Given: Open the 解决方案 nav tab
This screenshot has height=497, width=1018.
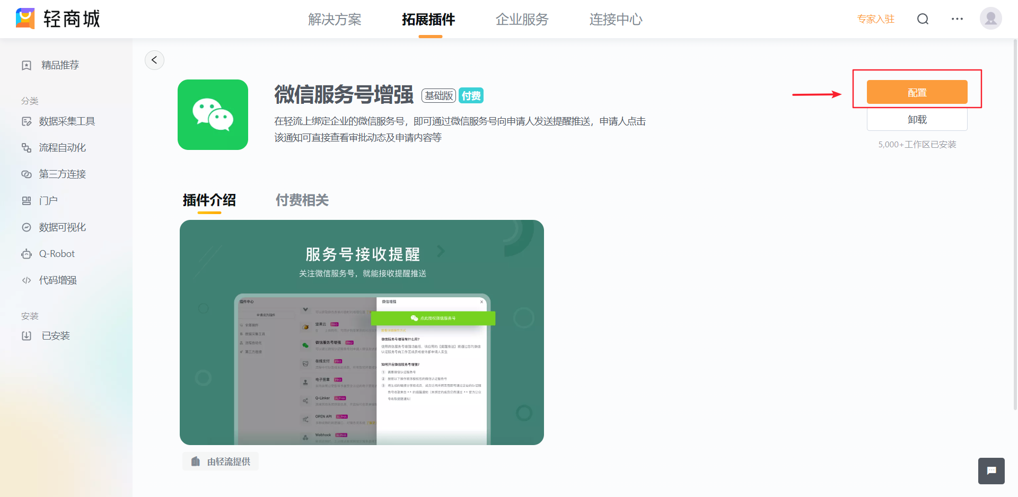Looking at the screenshot, I should coord(335,20).
